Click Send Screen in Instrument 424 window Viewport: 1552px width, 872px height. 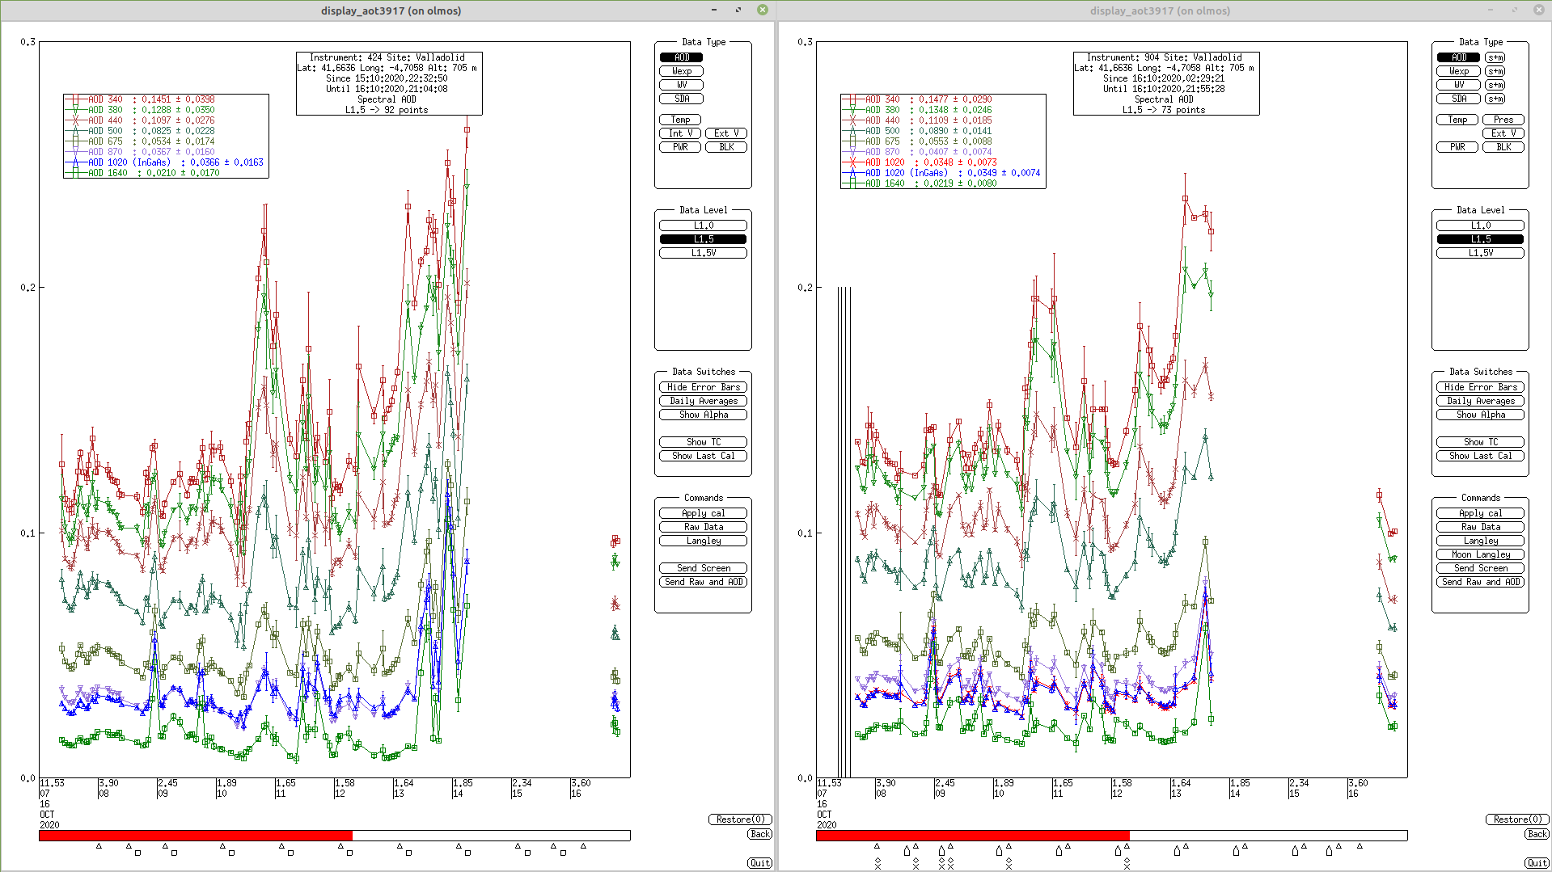click(703, 568)
